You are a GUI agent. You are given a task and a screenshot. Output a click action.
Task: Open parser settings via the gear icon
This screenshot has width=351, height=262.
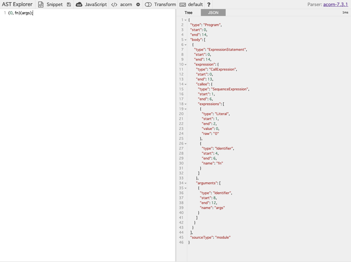138,4
